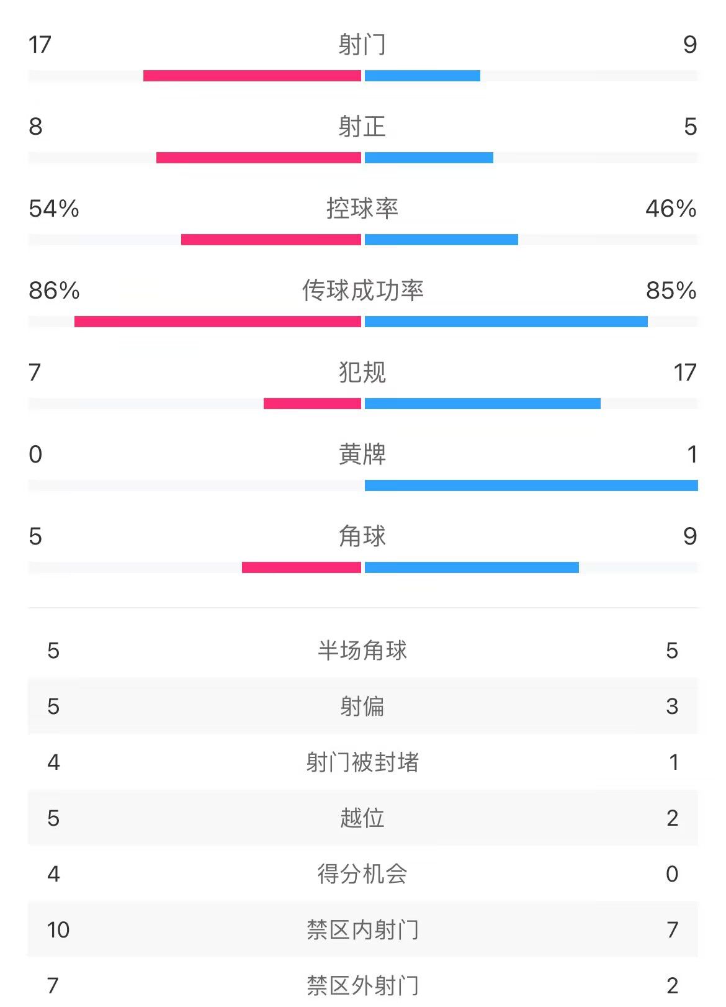This screenshot has width=726, height=1007.
Task: Click the blue 犯规 fouls bar
Action: click(482, 404)
